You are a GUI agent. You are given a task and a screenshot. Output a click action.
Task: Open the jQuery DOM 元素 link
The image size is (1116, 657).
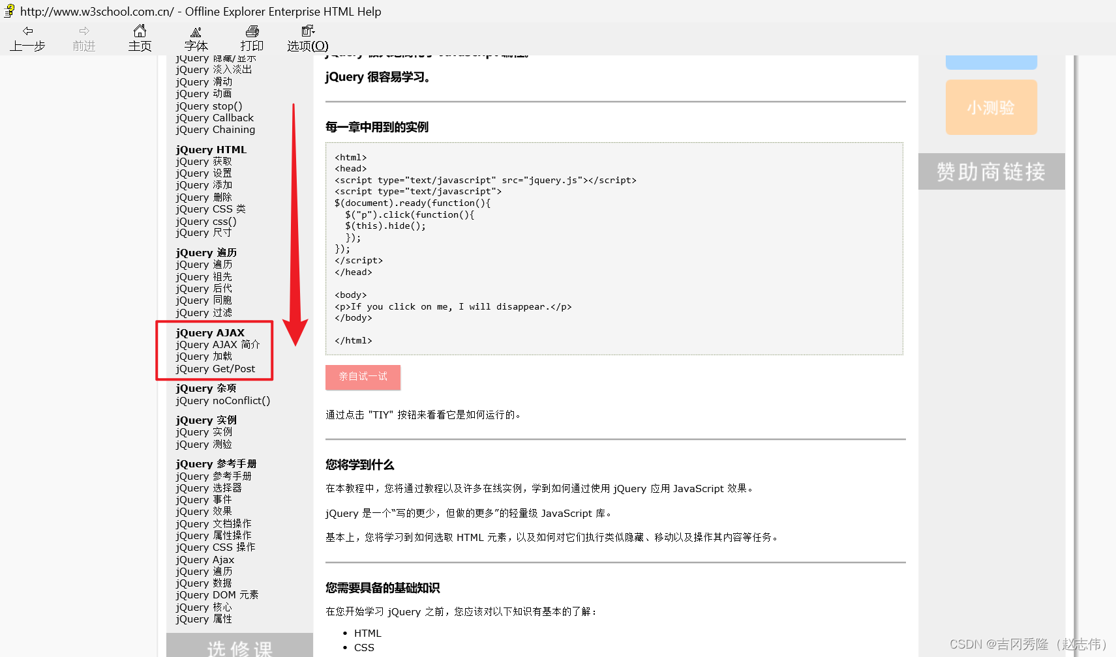click(217, 595)
